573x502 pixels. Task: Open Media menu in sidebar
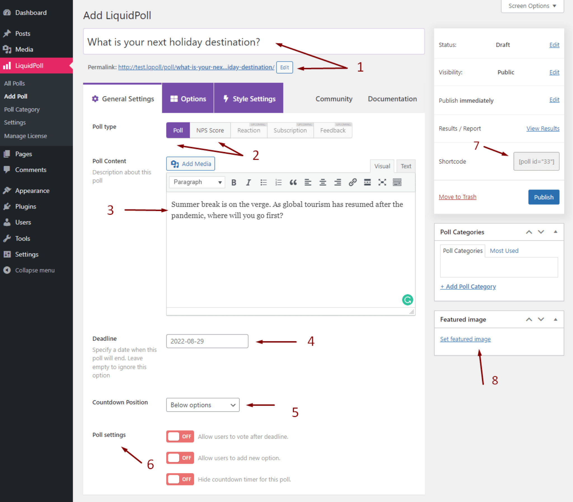point(36,50)
